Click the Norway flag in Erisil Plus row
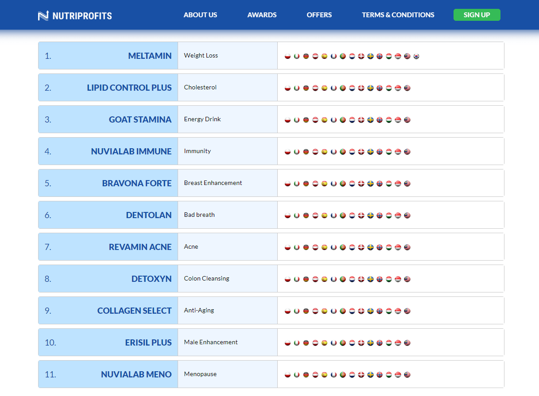 point(380,343)
